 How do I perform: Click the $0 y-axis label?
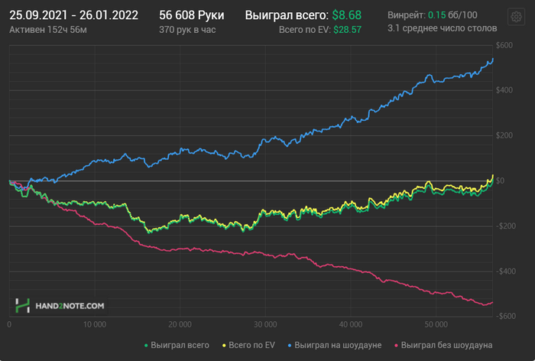500,180
